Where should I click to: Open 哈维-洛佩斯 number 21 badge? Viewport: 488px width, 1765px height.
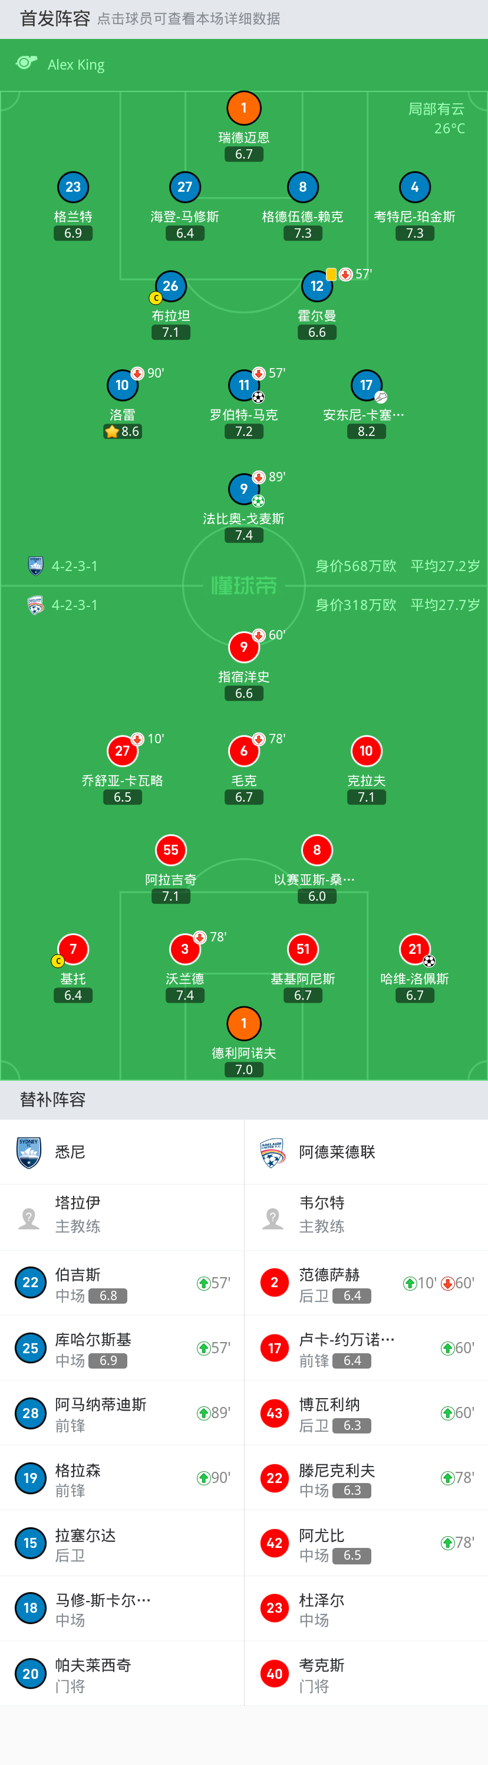415,949
